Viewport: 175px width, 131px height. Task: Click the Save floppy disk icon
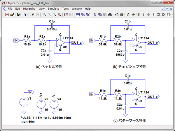click(19, 15)
